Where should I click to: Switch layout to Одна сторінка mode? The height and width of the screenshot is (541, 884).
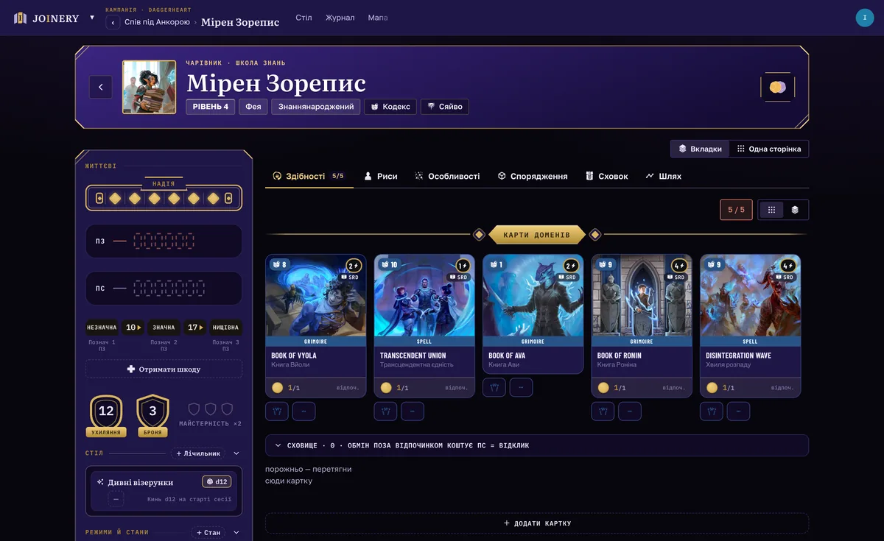pos(769,149)
